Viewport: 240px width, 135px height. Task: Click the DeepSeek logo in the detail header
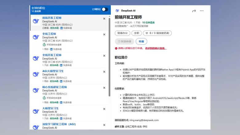click(x=117, y=11)
